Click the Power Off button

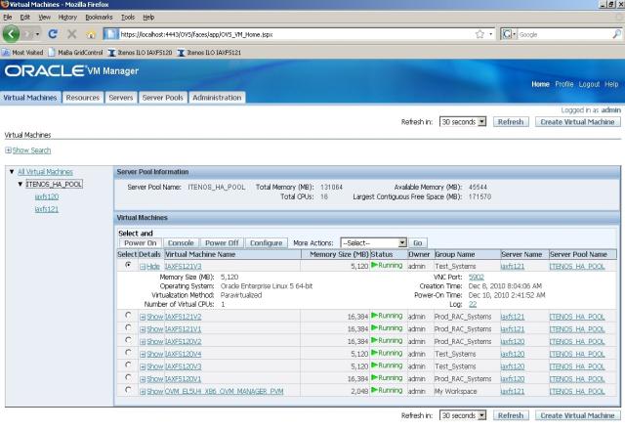(x=222, y=243)
